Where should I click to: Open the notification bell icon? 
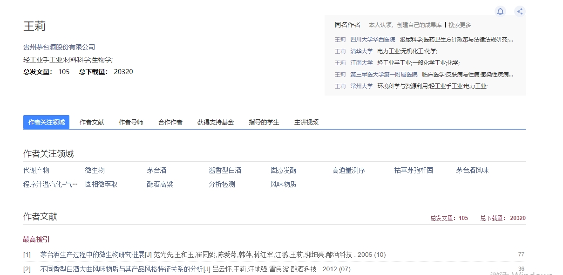pos(500,11)
